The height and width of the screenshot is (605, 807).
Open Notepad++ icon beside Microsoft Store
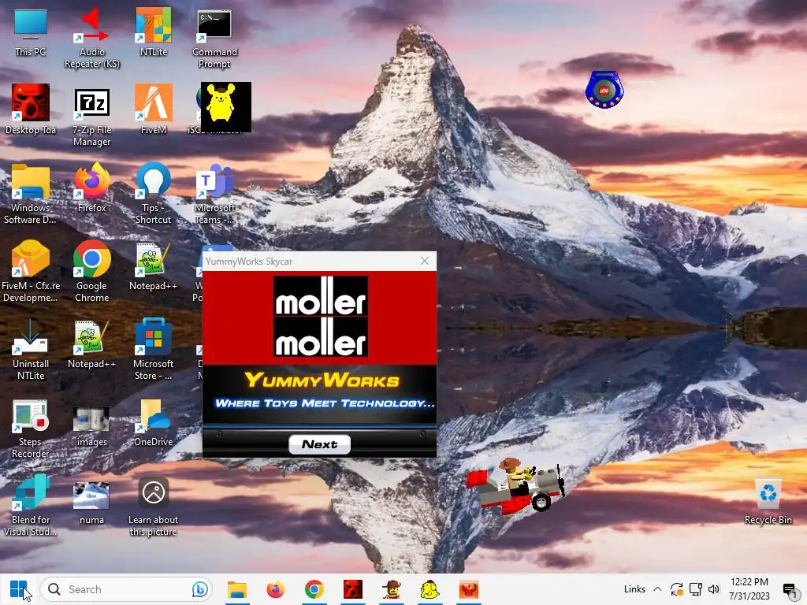(92, 345)
